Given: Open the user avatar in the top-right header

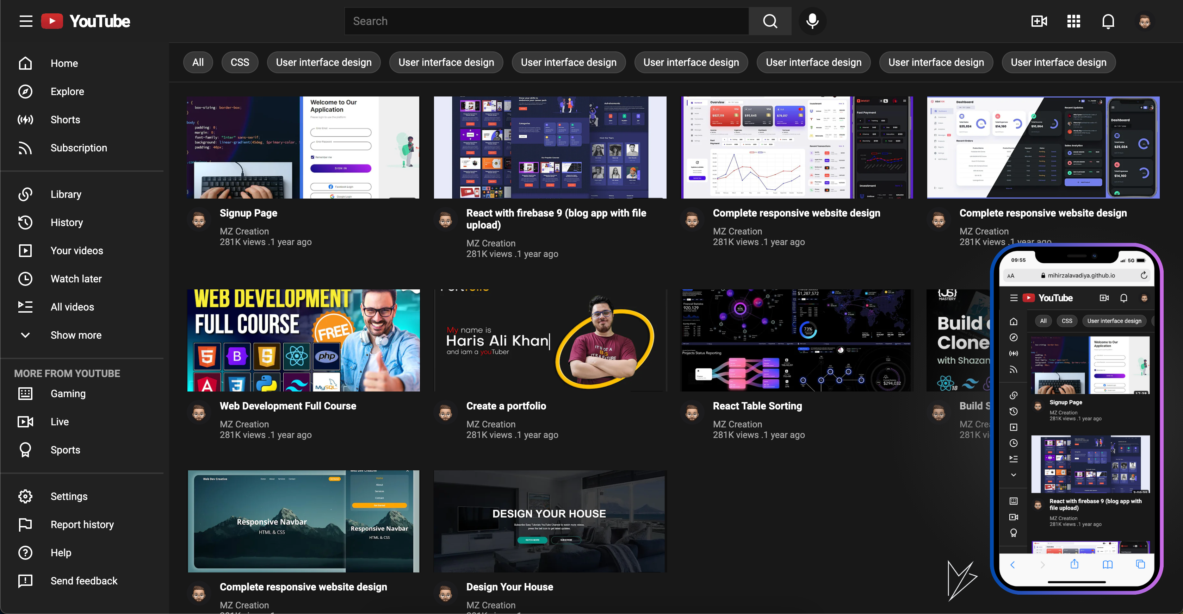Looking at the screenshot, I should coord(1144,21).
